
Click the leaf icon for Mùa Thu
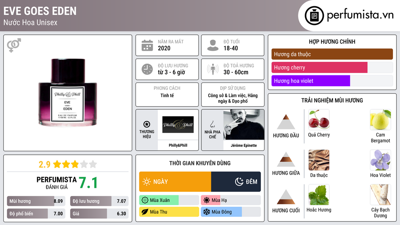pos(145,212)
